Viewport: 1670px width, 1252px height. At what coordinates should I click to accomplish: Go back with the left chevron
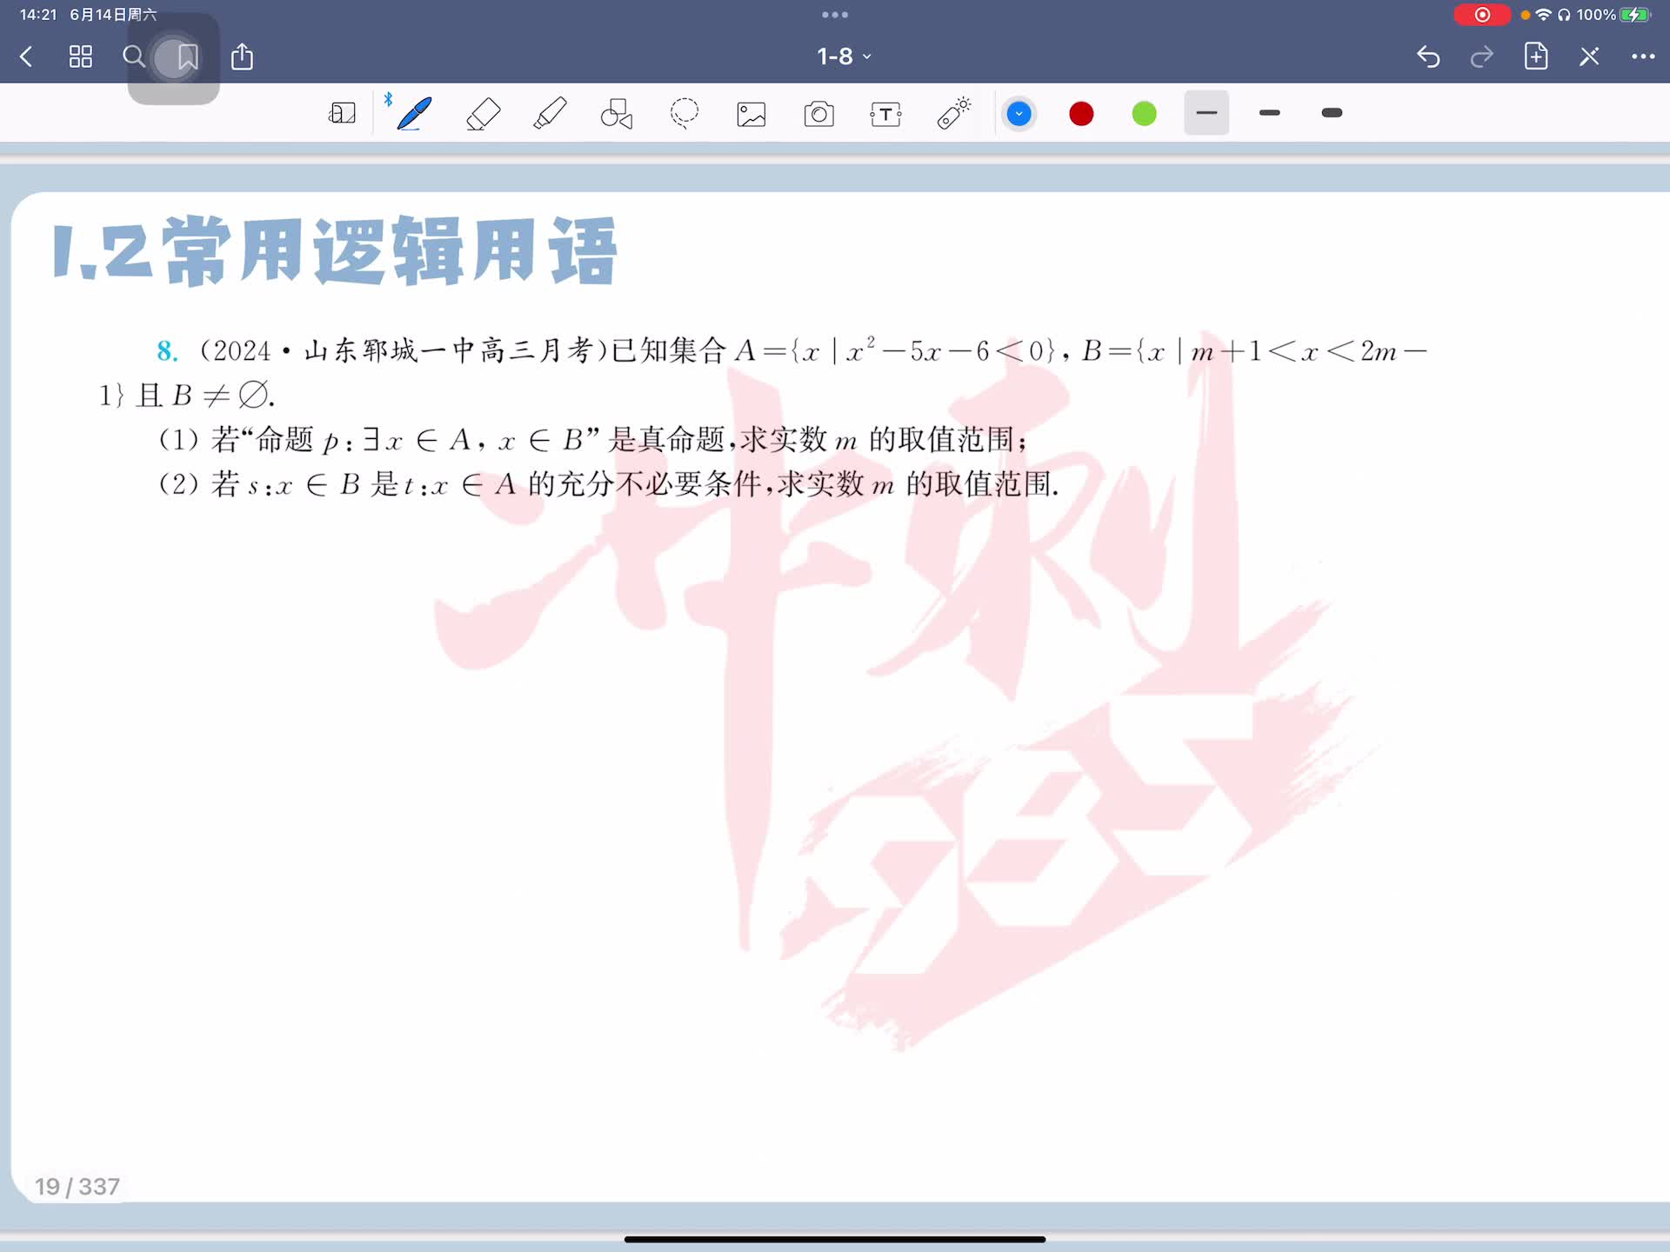pyautogui.click(x=26, y=57)
